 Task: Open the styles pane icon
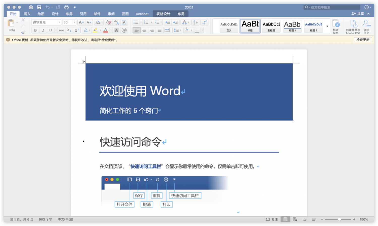coord(336,26)
